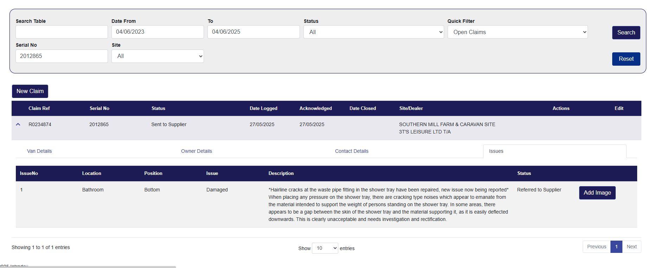Image resolution: width=653 pixels, height=268 pixels.
Task: Click SOUTHERN MILL FARM & CARAVAN SITE text
Action: point(447,124)
